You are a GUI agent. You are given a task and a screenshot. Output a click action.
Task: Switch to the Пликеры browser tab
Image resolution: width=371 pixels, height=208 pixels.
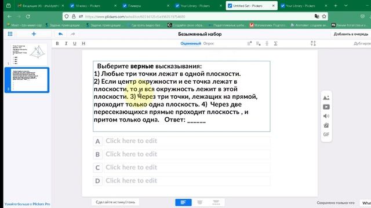(x=146, y=6)
